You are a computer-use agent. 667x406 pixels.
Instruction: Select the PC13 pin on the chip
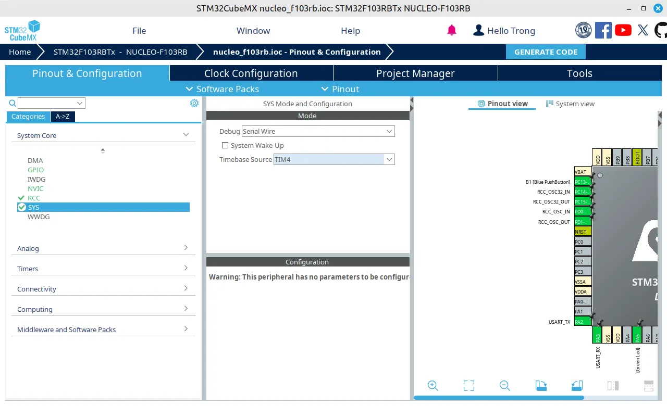tap(583, 182)
